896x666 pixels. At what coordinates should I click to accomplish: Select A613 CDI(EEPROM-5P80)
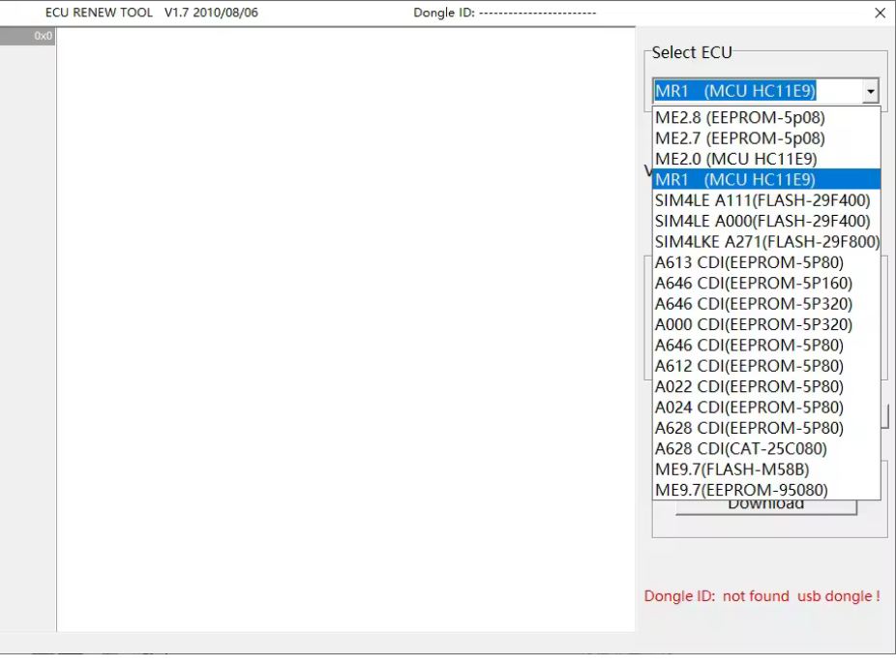(749, 262)
